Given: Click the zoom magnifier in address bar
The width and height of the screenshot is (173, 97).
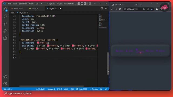Looking at the screenshot, I should pyautogui.click(x=144, y=9).
